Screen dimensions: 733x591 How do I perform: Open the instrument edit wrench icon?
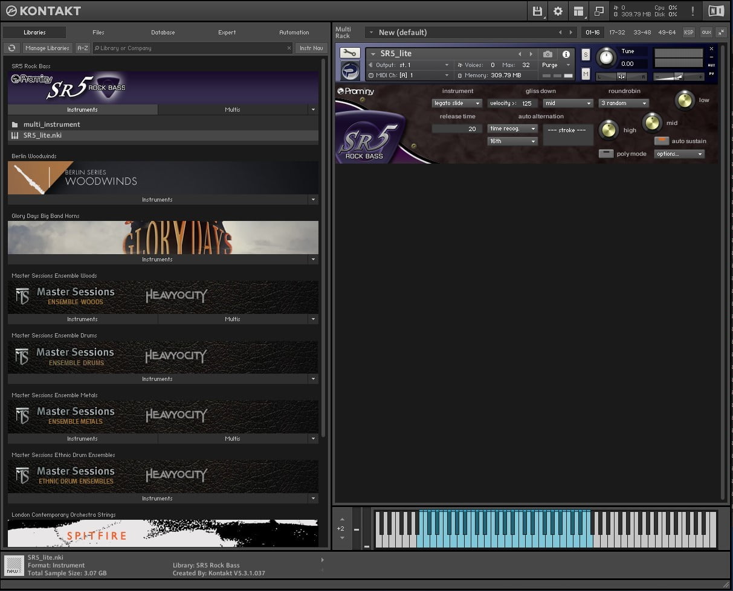coord(350,53)
